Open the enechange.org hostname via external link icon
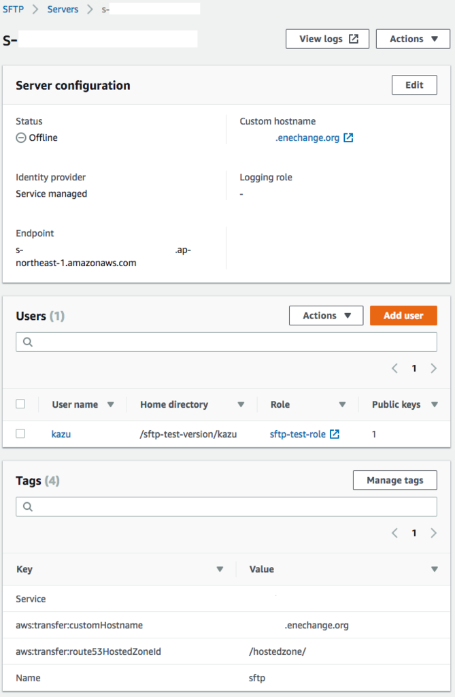This screenshot has height=697, width=455. (348, 137)
